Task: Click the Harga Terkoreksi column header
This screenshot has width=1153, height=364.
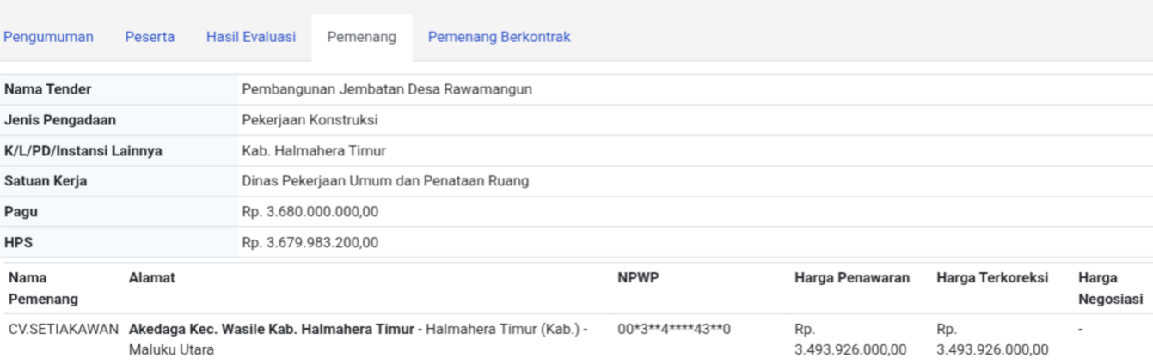Action: (x=992, y=278)
